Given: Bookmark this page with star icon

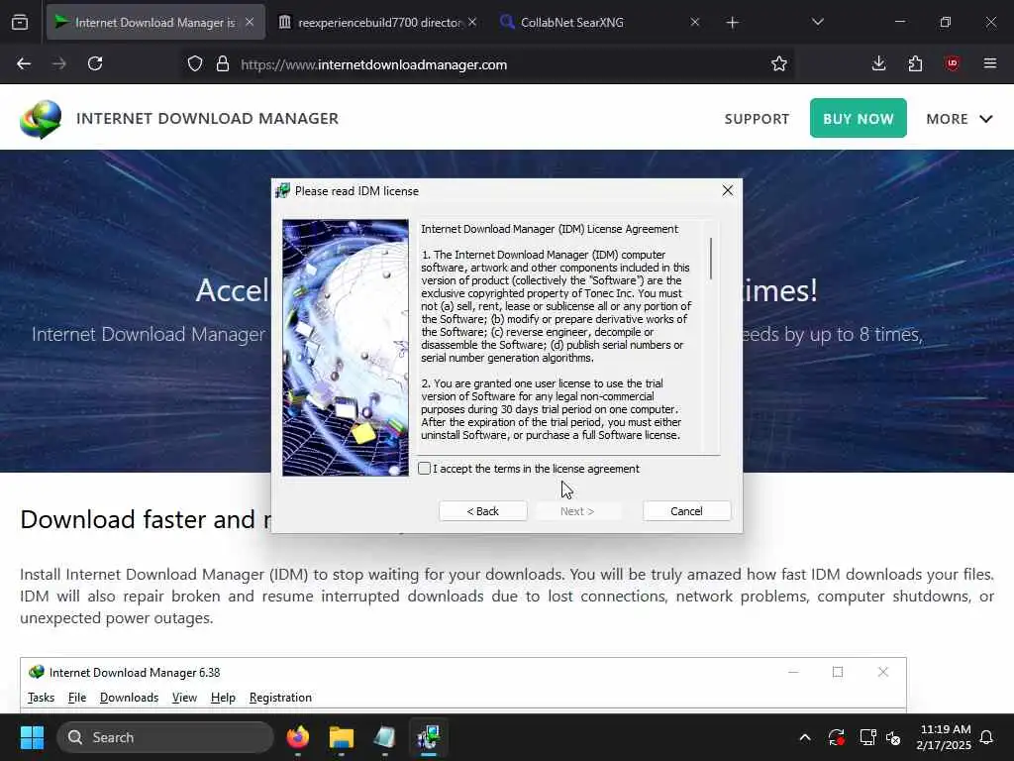Looking at the screenshot, I should pyautogui.click(x=778, y=64).
